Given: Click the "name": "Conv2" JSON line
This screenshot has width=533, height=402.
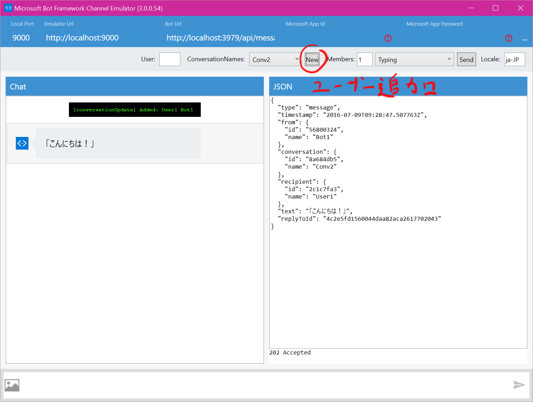Looking at the screenshot, I should (311, 167).
